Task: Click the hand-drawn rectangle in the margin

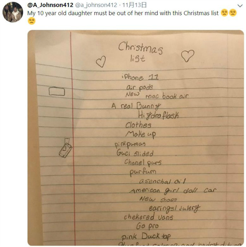Action: (57, 91)
